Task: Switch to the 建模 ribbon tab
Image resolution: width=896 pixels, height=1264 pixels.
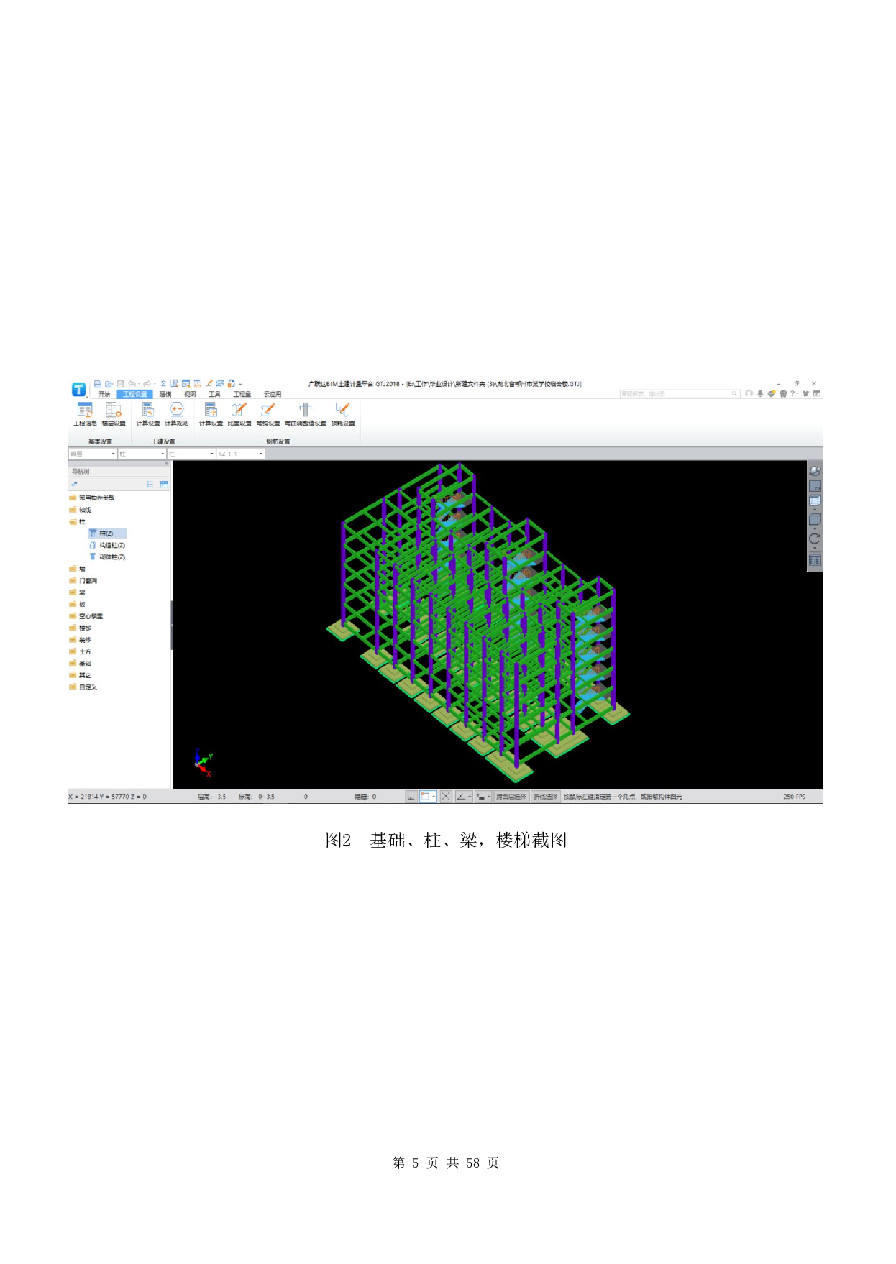Action: coord(165,394)
